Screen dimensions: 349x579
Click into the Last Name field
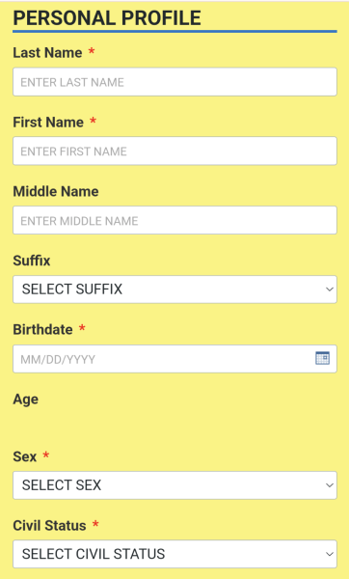coord(174,82)
